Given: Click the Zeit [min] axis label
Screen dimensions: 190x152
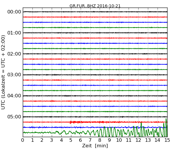Looking at the screenshot, I should pos(95,146).
